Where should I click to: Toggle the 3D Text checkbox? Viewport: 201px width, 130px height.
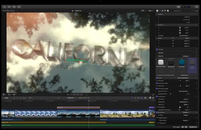coord(157,49)
